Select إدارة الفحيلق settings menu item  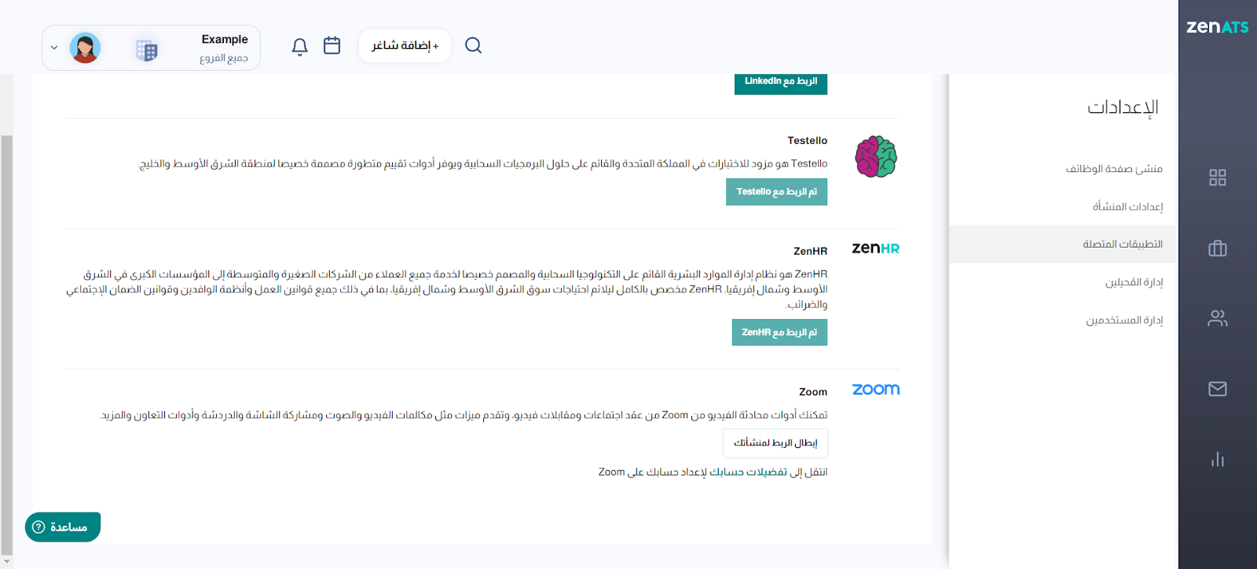(1134, 282)
